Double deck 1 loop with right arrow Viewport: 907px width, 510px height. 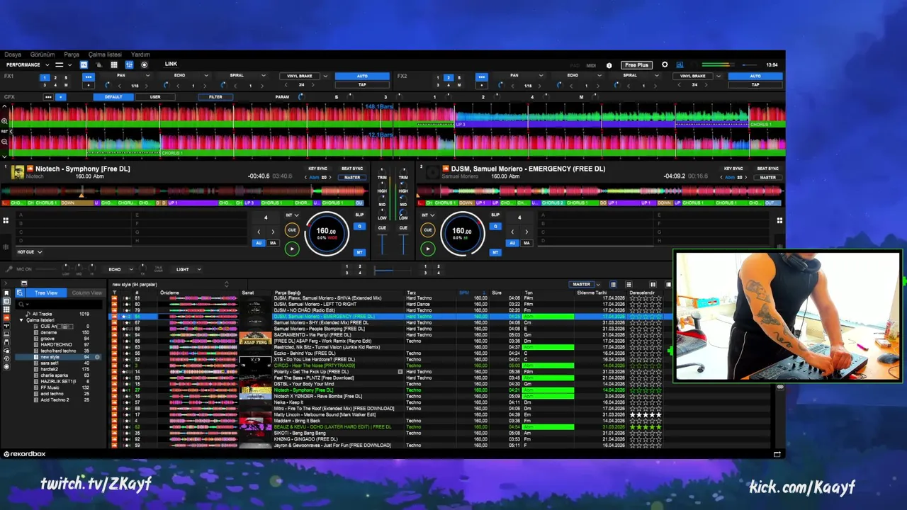point(273,232)
